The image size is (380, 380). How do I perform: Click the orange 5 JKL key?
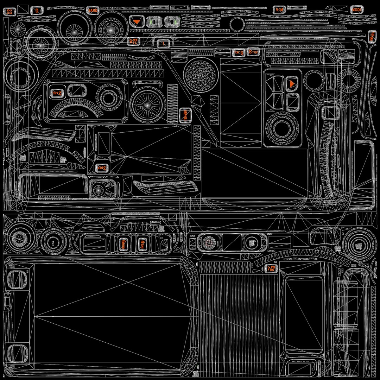coord(239,52)
